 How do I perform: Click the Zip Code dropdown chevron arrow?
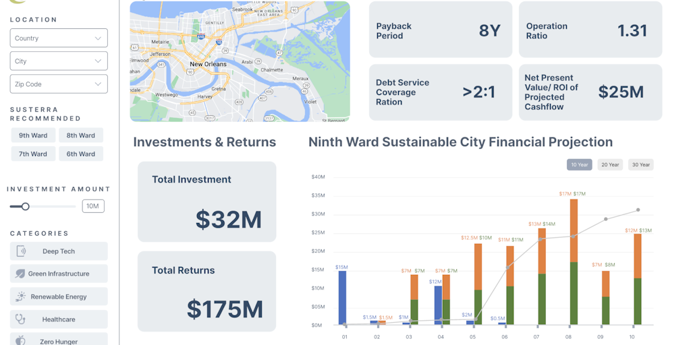click(98, 84)
